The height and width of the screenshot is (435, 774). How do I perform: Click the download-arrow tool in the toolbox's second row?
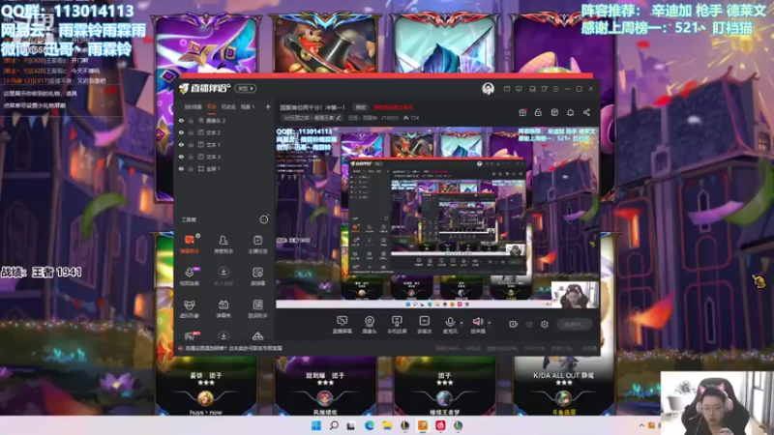pyautogui.click(x=223, y=276)
